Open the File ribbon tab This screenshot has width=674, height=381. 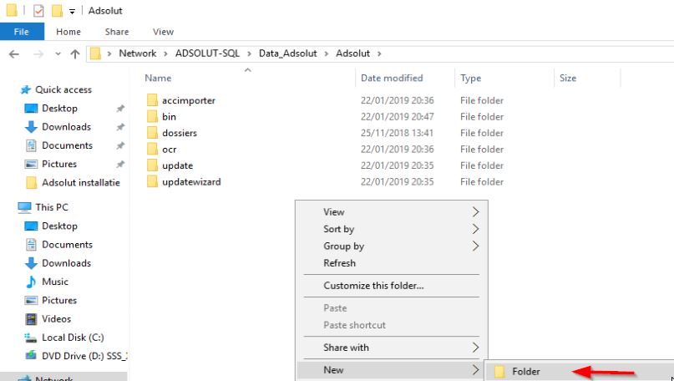[22, 32]
